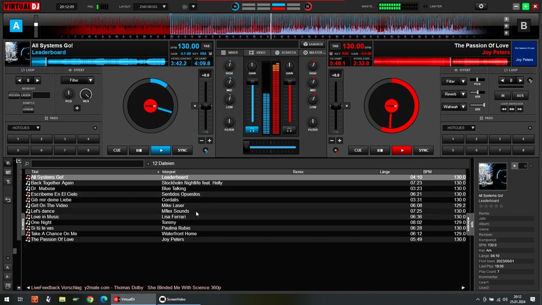The width and height of the screenshot is (542, 305).
Task: Switch to the MIXER tab
Action: point(230,53)
